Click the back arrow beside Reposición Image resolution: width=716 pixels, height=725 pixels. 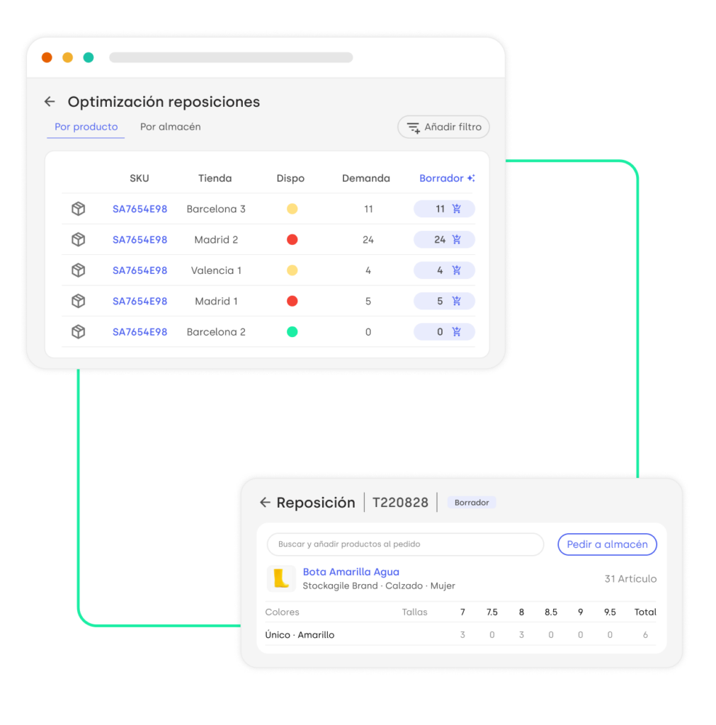266,502
